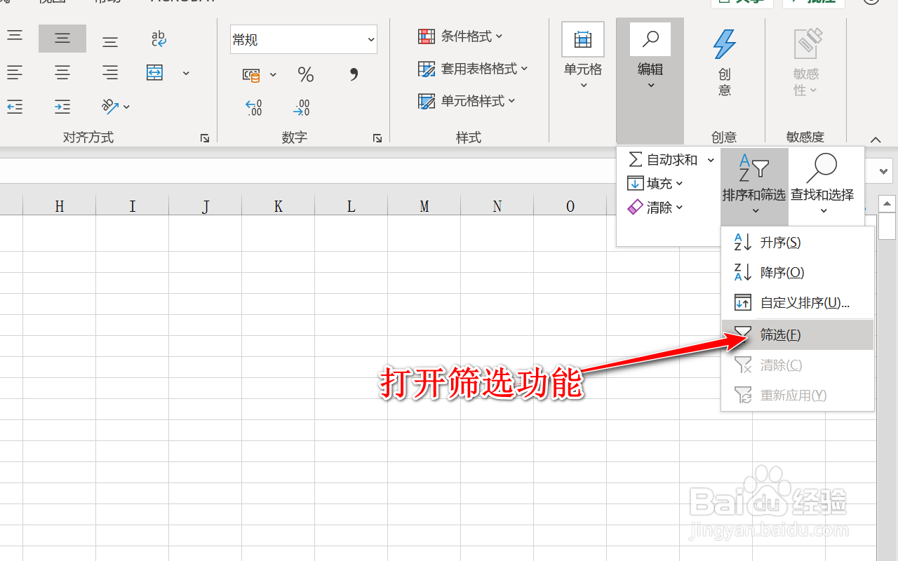This screenshot has width=898, height=561.
Task: Open 条件格式 conditional formatting
Action: point(460,36)
